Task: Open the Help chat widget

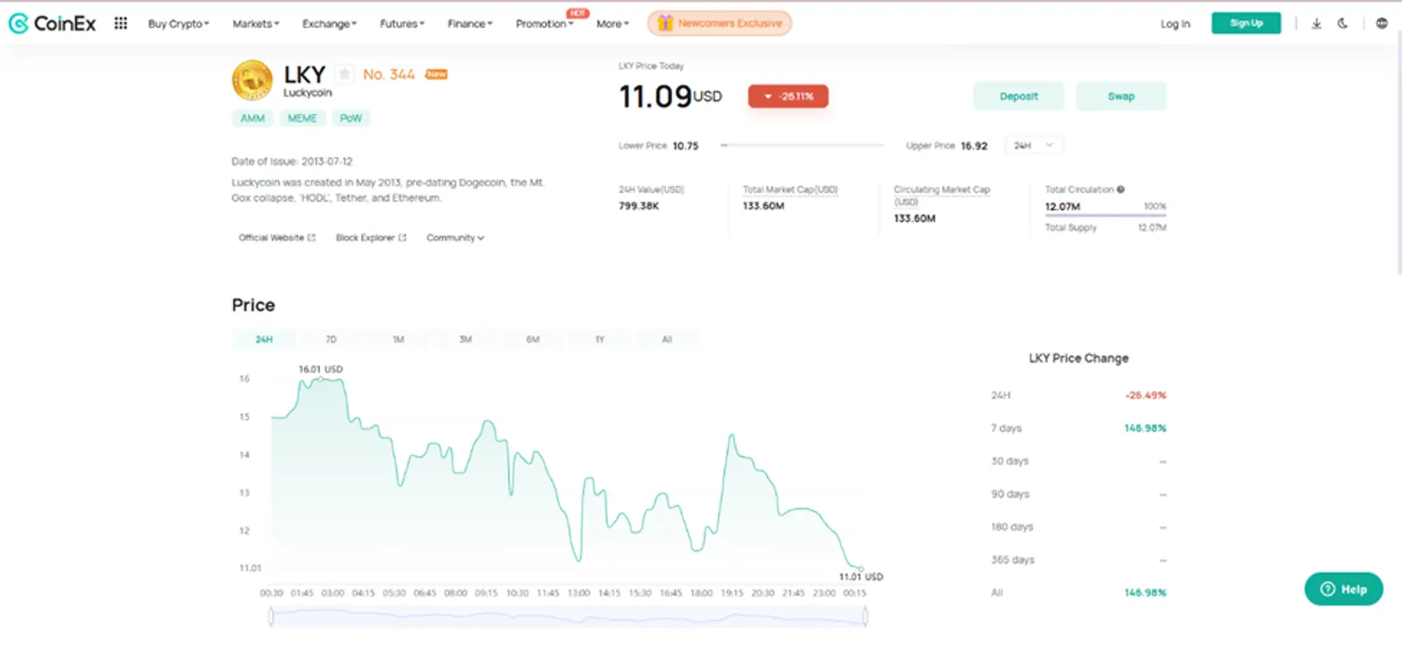Action: 1343,589
